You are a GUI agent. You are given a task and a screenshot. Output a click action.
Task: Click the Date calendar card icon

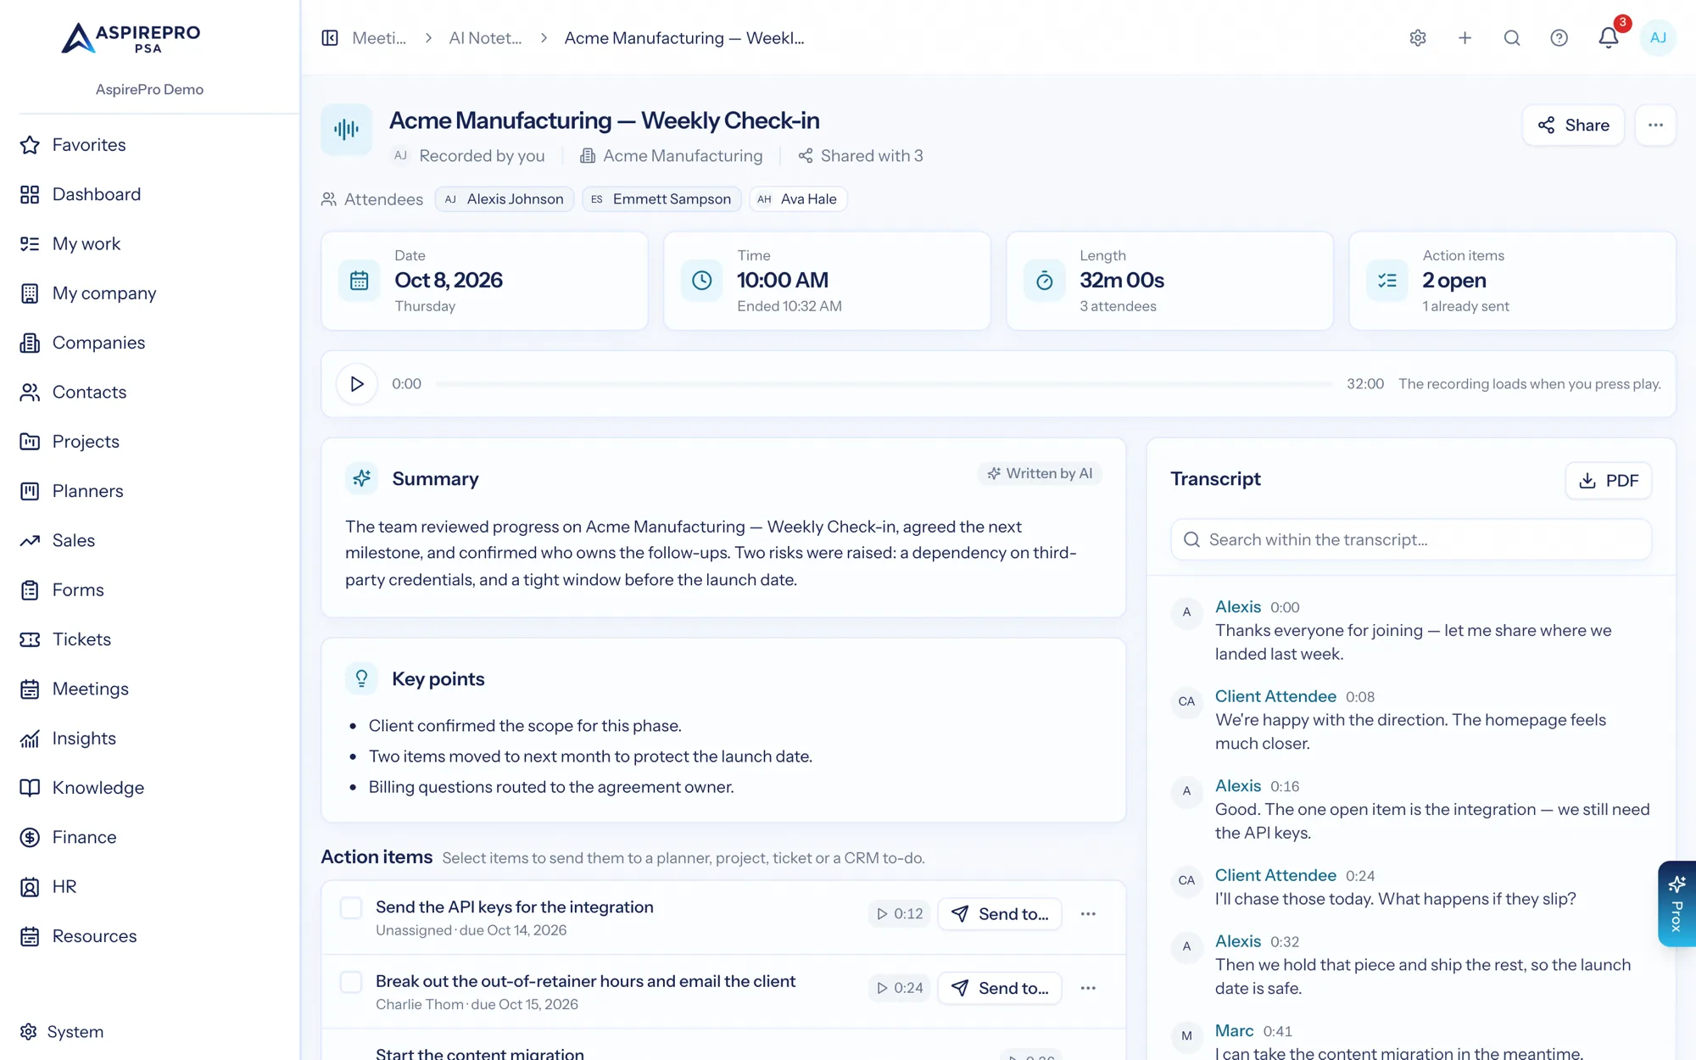(x=359, y=281)
